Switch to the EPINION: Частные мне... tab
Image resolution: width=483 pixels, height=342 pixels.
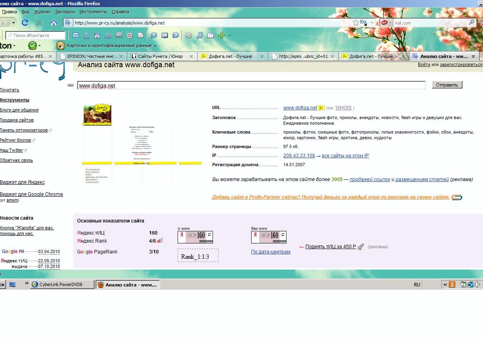(x=92, y=56)
